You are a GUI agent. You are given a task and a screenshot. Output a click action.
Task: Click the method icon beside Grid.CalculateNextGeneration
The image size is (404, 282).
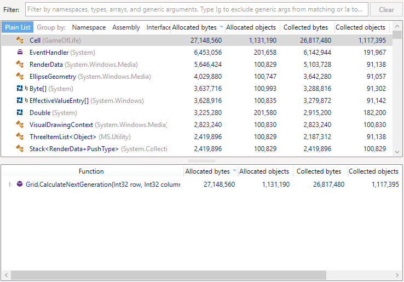(x=20, y=184)
